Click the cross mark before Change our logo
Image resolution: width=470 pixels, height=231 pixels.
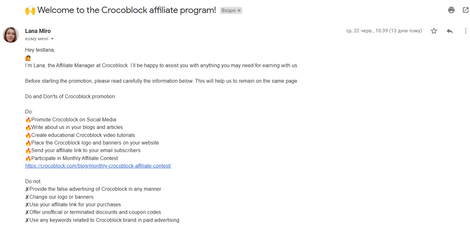tap(27, 197)
